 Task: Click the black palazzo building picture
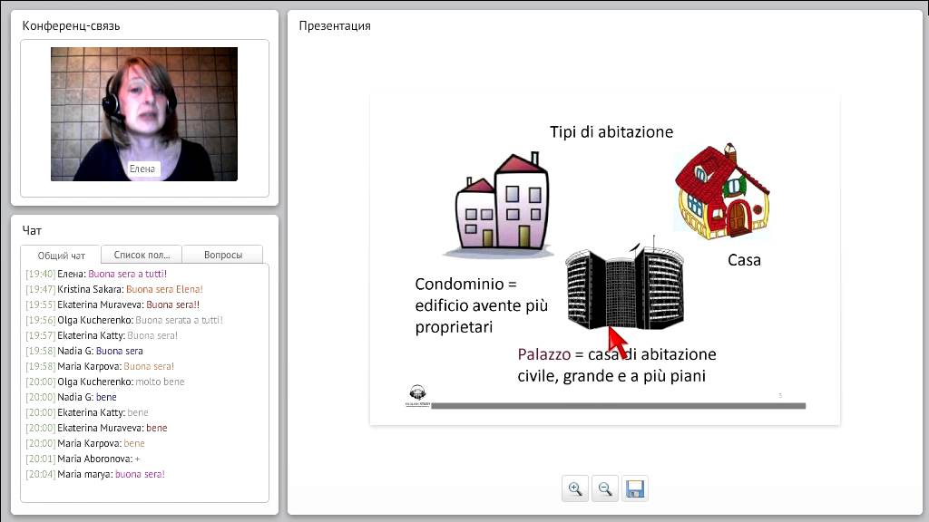click(x=625, y=284)
